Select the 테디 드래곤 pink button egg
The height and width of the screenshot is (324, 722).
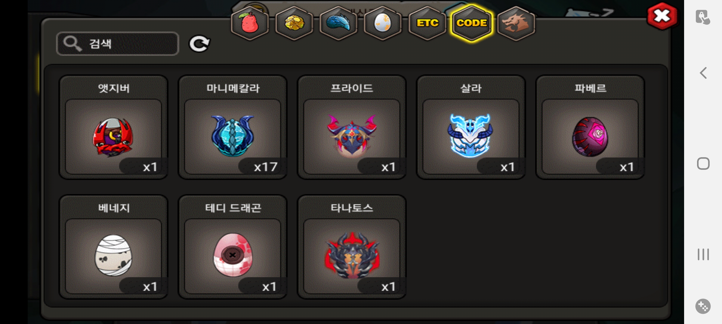tap(233, 247)
